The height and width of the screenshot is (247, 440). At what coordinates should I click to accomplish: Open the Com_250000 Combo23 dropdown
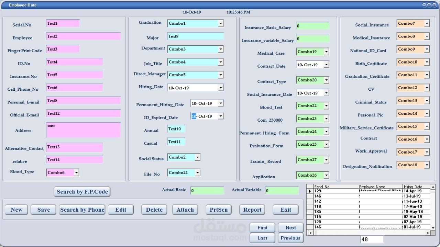coord(326,119)
